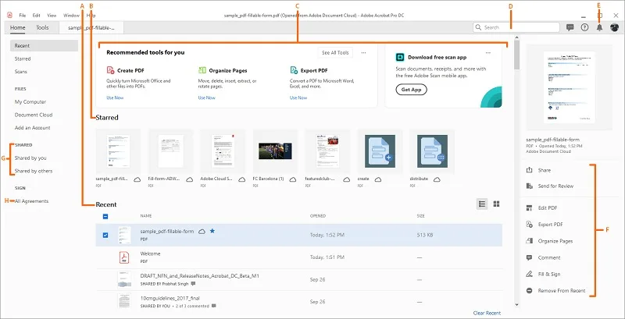Switch to grid view of recent files
The image size is (625, 319).
coord(496,204)
